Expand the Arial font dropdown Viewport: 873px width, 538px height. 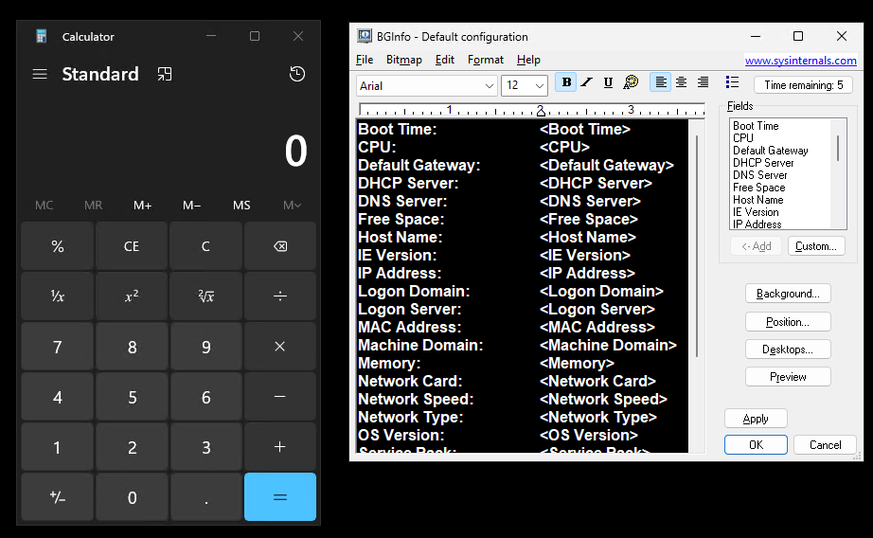[489, 86]
